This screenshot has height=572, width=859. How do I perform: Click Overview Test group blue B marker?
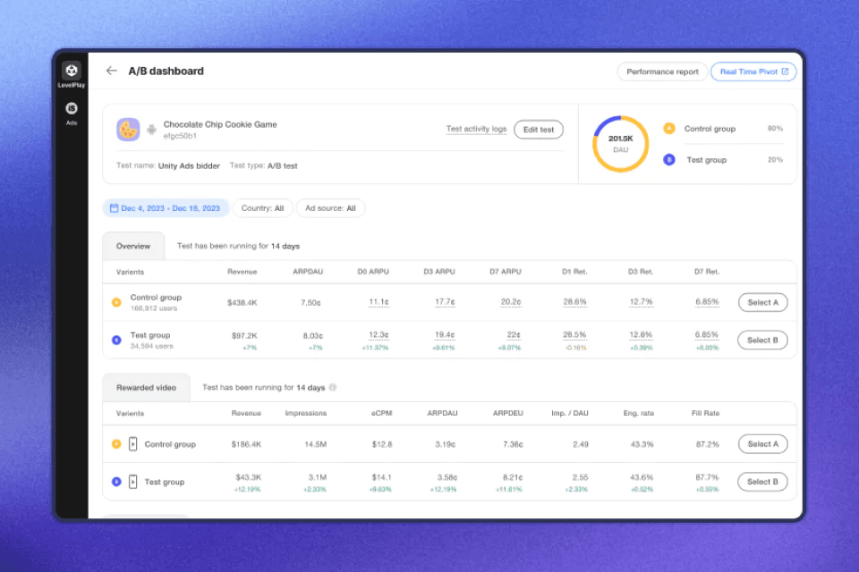tap(116, 340)
